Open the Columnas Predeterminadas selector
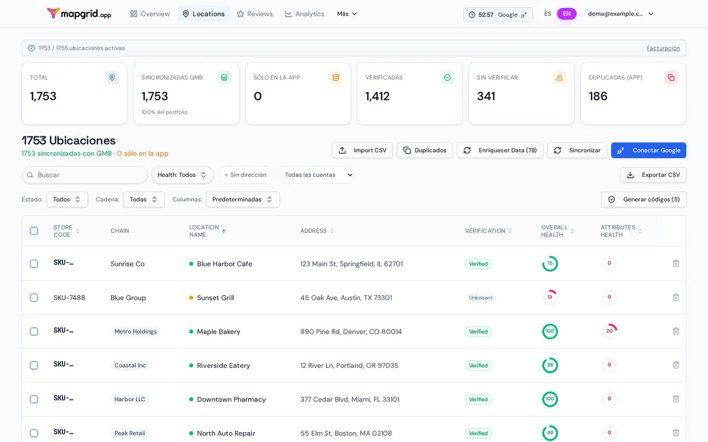This screenshot has height=442, width=708. (x=243, y=199)
